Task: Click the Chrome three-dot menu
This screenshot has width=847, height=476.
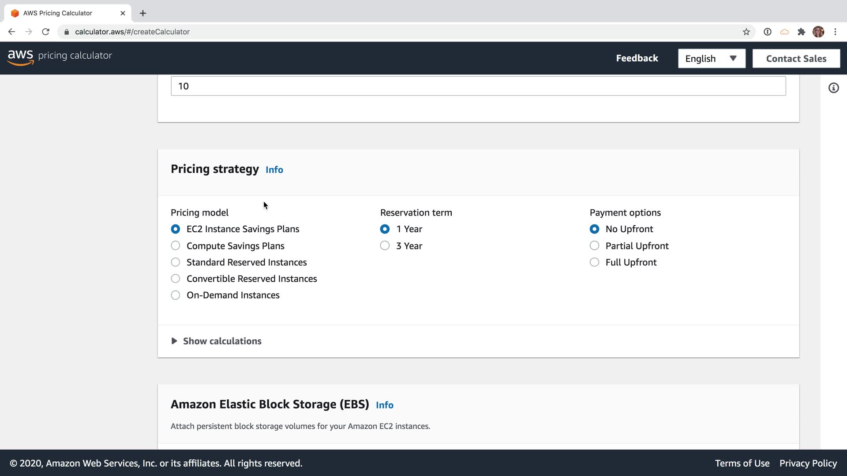Action: click(835, 32)
